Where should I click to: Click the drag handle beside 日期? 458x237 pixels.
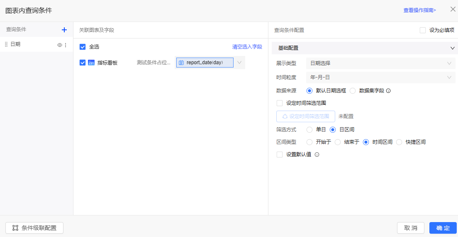(x=6, y=44)
